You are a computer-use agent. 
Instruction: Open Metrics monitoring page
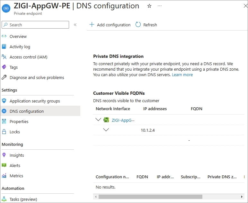click(16, 176)
